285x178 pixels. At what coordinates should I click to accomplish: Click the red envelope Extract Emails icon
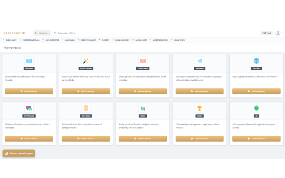(143, 61)
